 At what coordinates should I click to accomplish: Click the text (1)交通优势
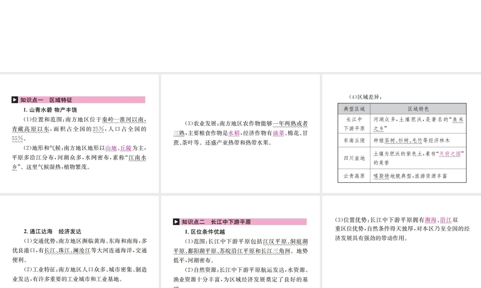(x=40, y=241)
